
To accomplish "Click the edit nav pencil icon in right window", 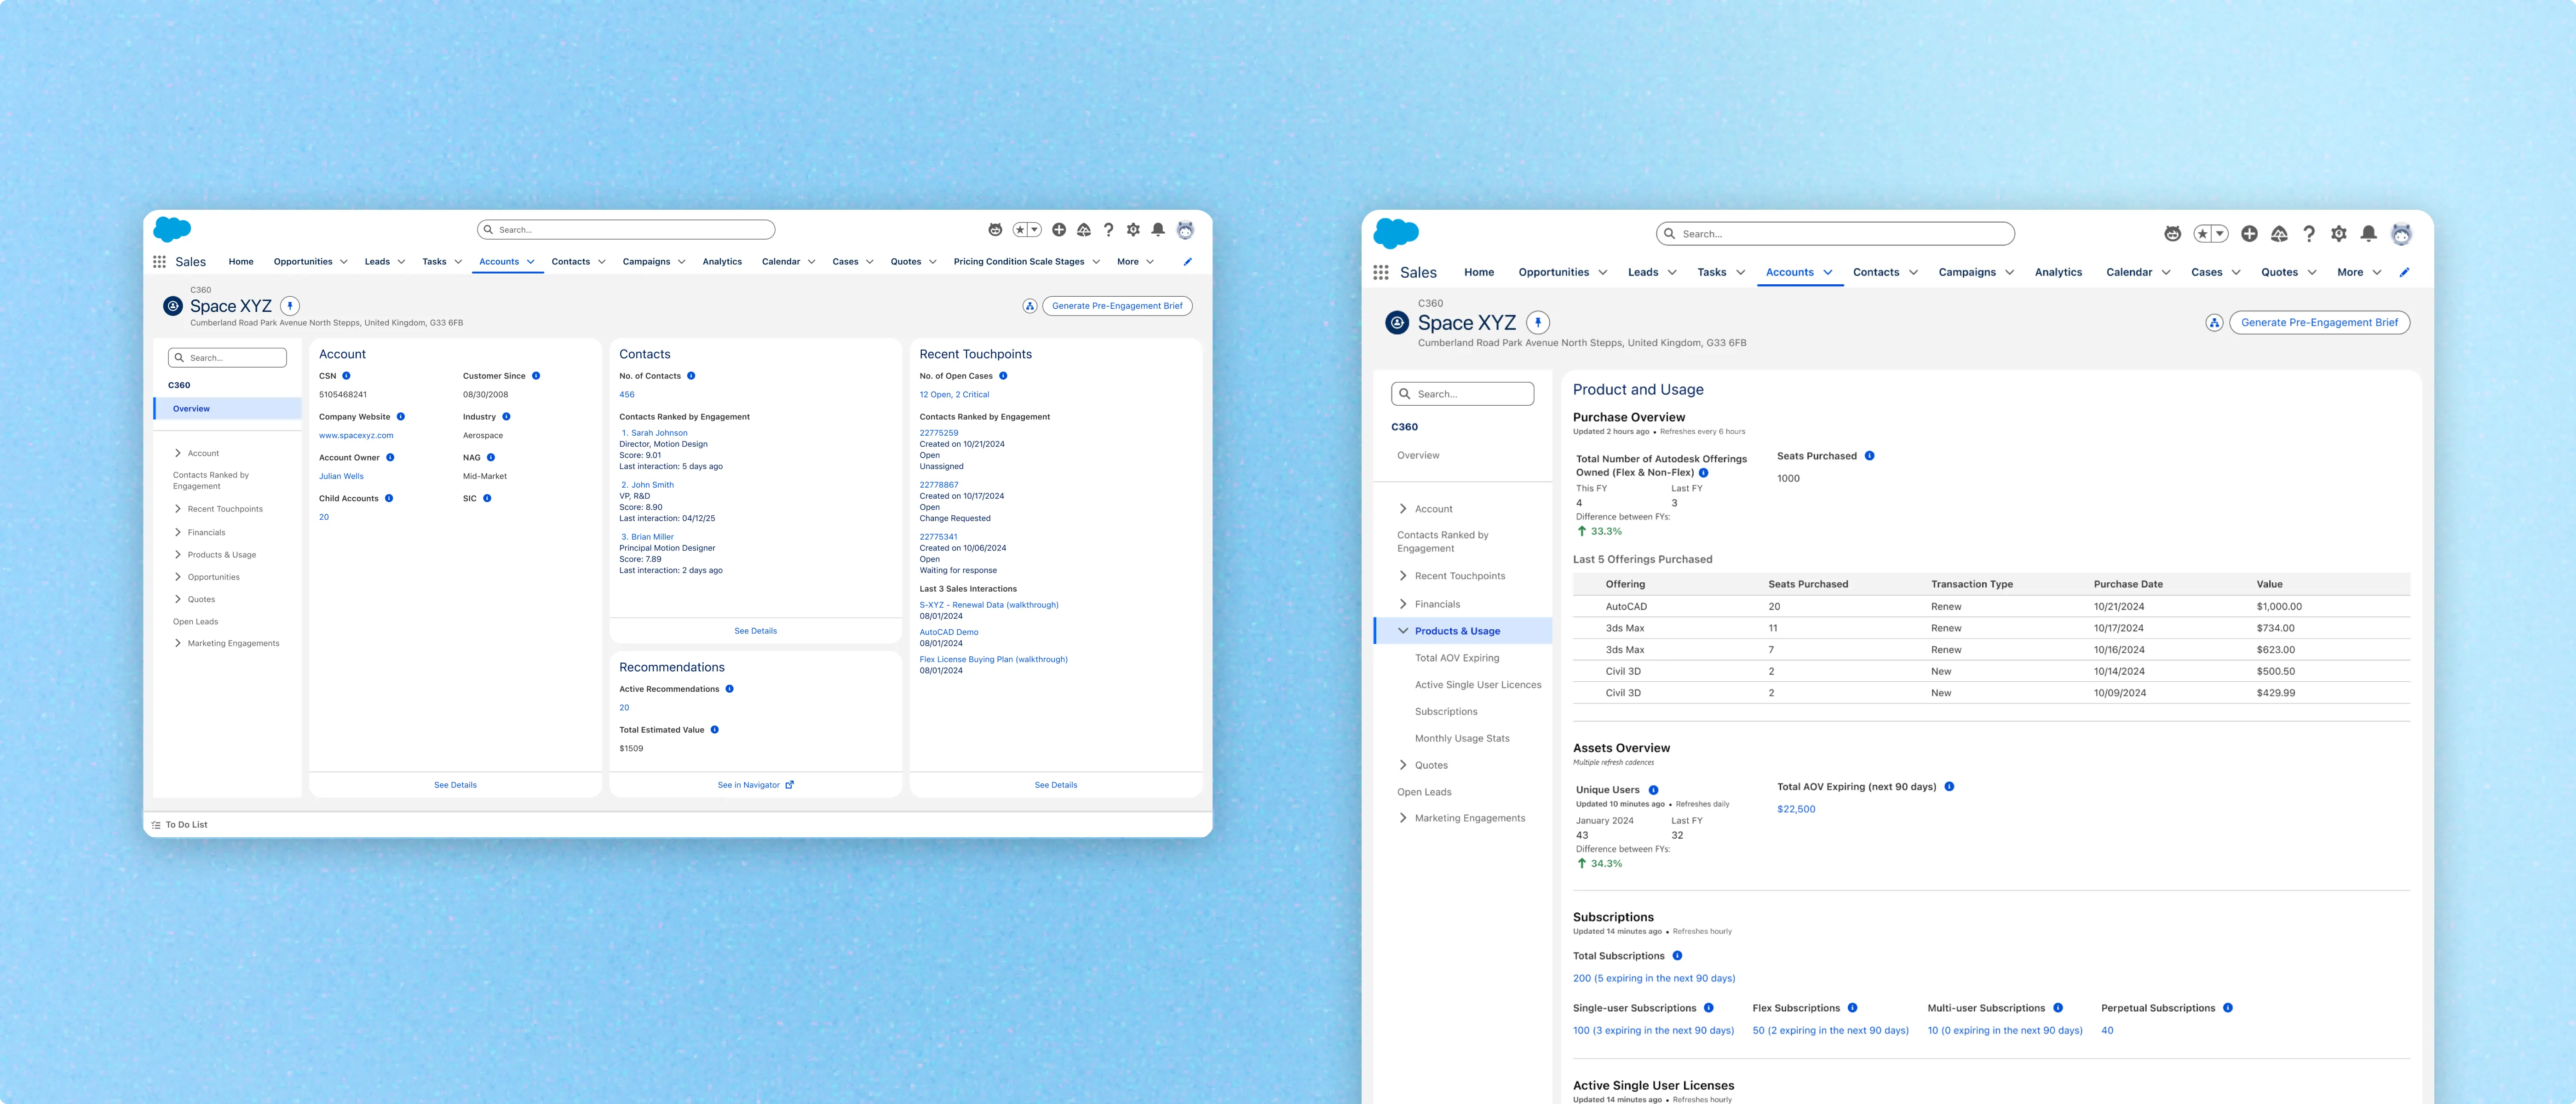I will coord(2404,272).
